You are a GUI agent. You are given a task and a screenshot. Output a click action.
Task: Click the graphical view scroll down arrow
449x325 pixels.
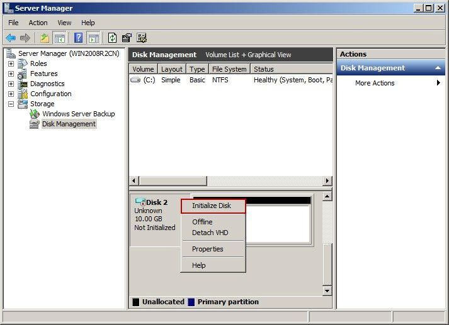[327, 291]
